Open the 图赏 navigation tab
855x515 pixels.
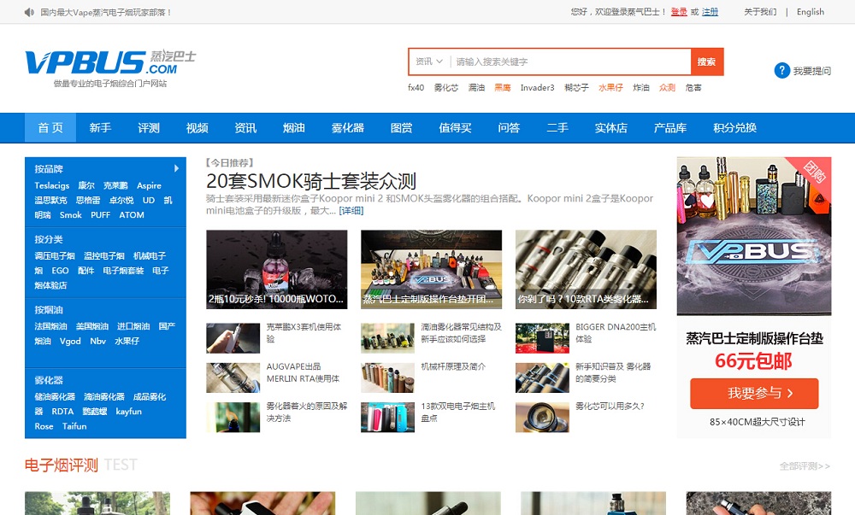click(x=401, y=128)
